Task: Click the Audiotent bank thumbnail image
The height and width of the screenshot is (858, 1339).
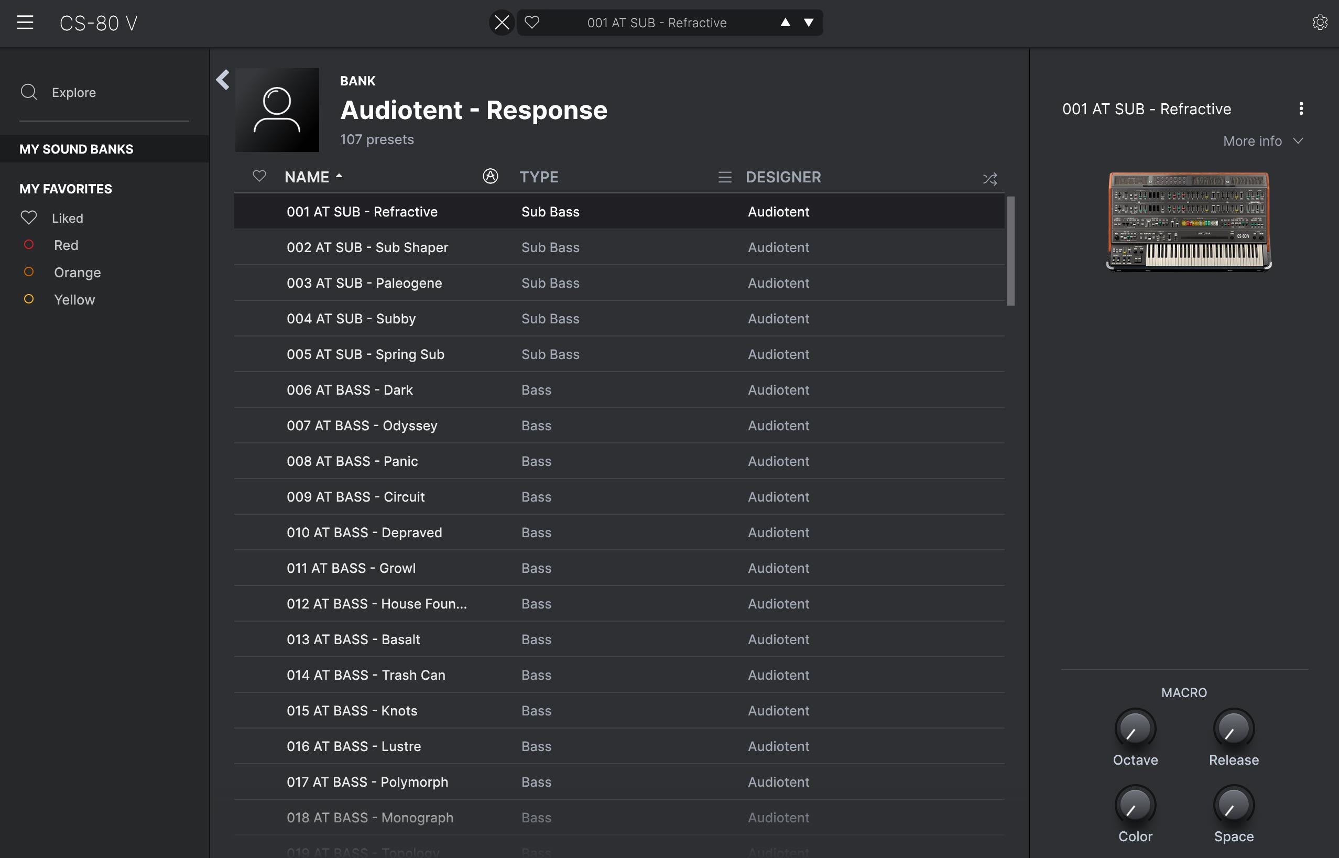Action: coord(277,110)
